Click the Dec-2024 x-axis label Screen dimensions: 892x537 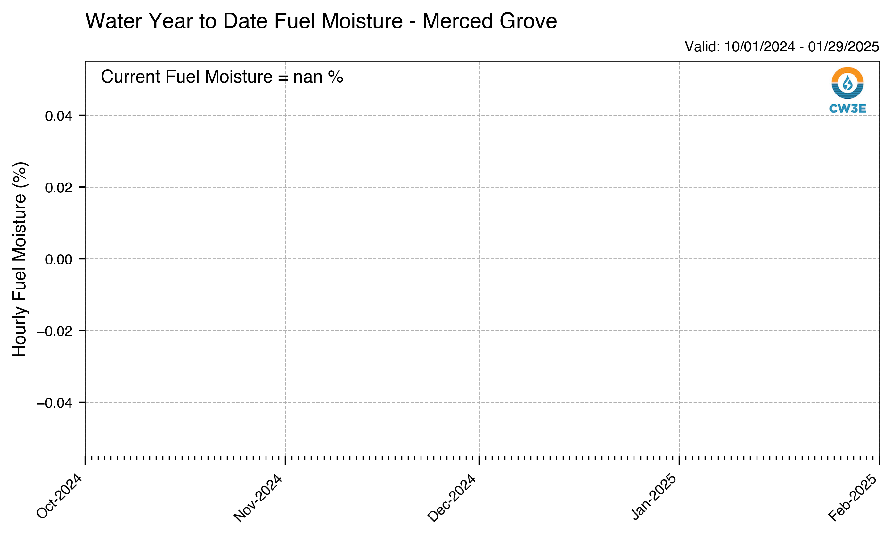pyautogui.click(x=452, y=497)
